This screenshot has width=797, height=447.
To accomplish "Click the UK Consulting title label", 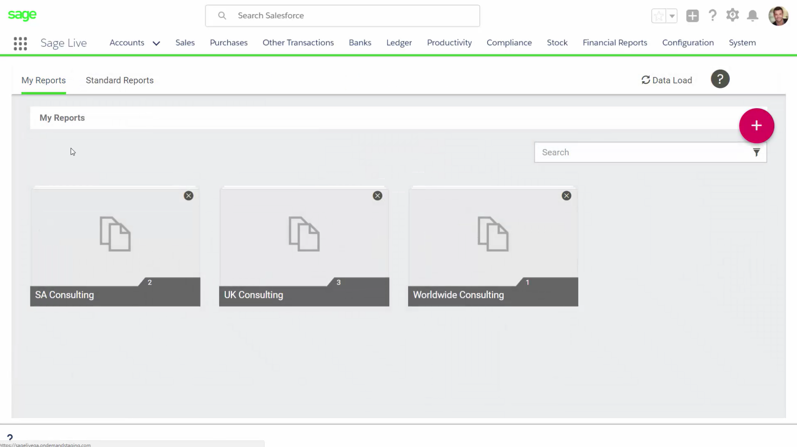I will (x=254, y=295).
